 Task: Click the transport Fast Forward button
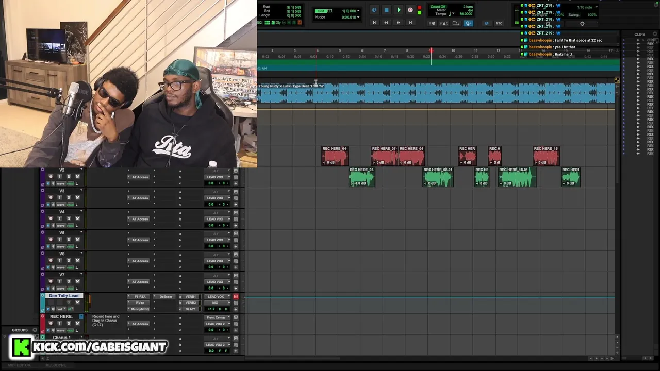pyautogui.click(x=398, y=23)
